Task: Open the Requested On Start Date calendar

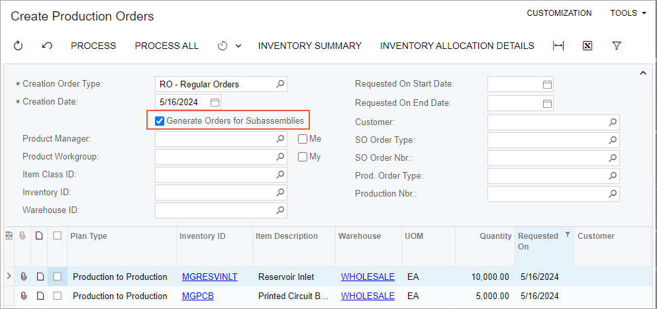Action: (547, 84)
